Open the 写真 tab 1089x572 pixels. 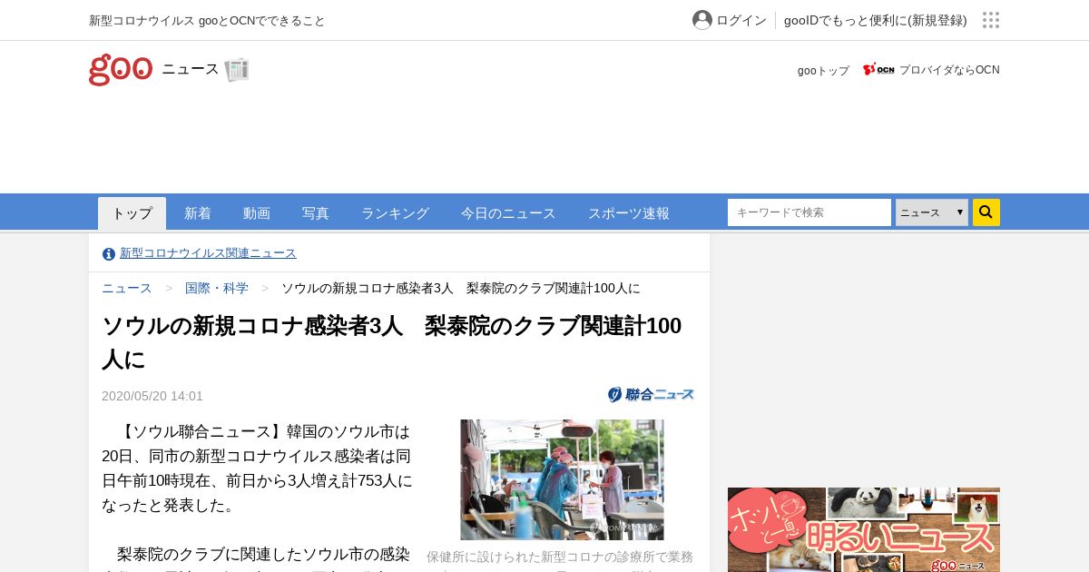(316, 213)
